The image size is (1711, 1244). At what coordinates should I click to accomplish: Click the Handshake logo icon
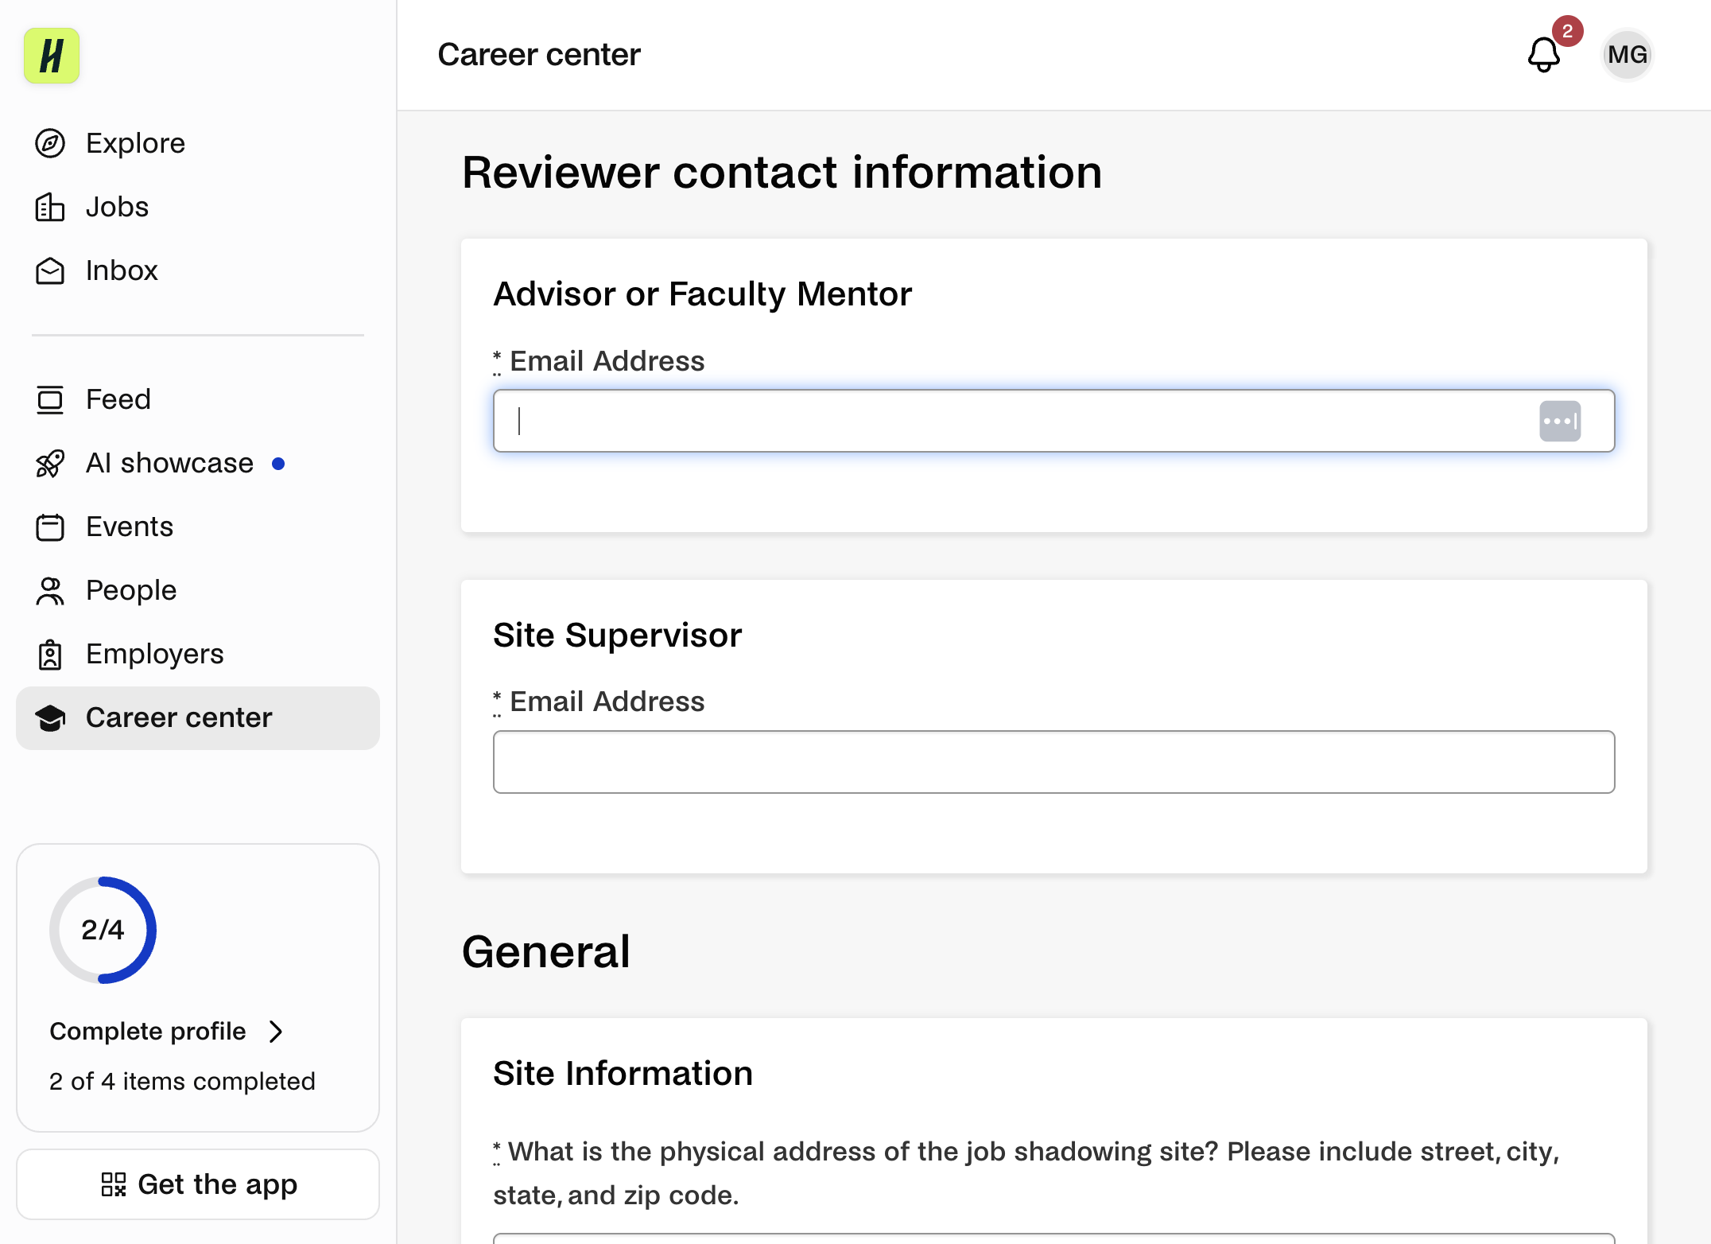coord(52,56)
